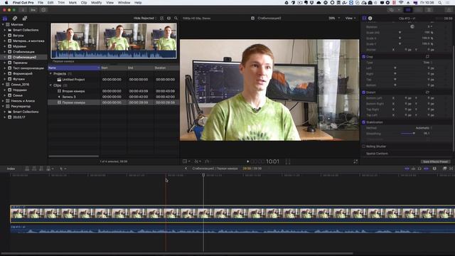Click the Rotation dial control
455x256 pixels.
point(412,27)
